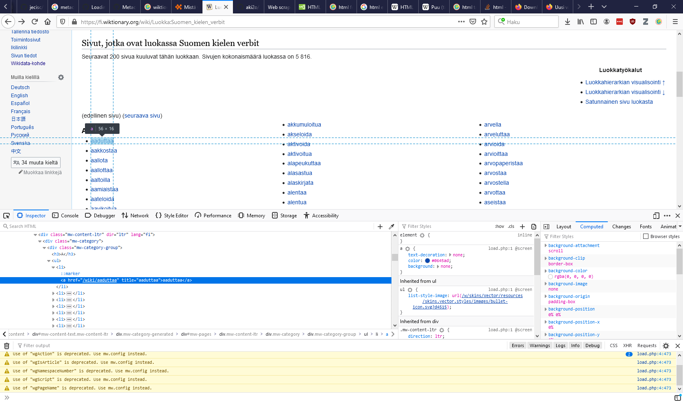Open the sidebar tabs overflow dropdown
This screenshot has height=411, width=683.
(x=680, y=227)
